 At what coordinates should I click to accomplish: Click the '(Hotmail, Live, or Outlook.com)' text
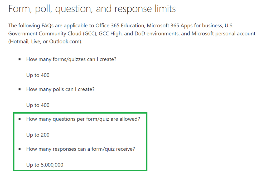[x=45, y=42]
